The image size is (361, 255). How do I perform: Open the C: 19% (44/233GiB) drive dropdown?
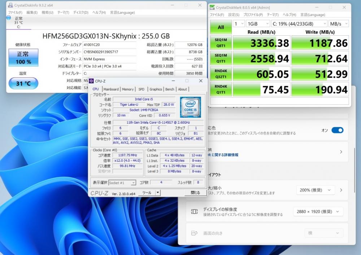point(299,24)
